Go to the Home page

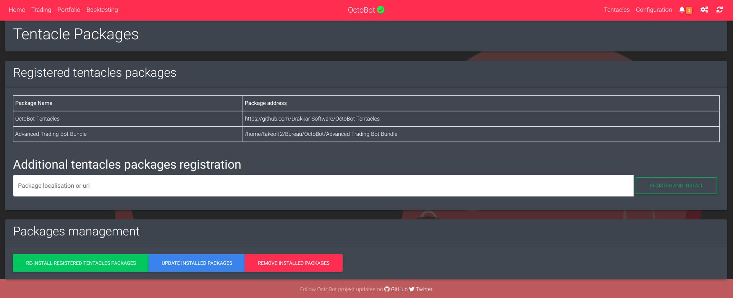pos(17,10)
